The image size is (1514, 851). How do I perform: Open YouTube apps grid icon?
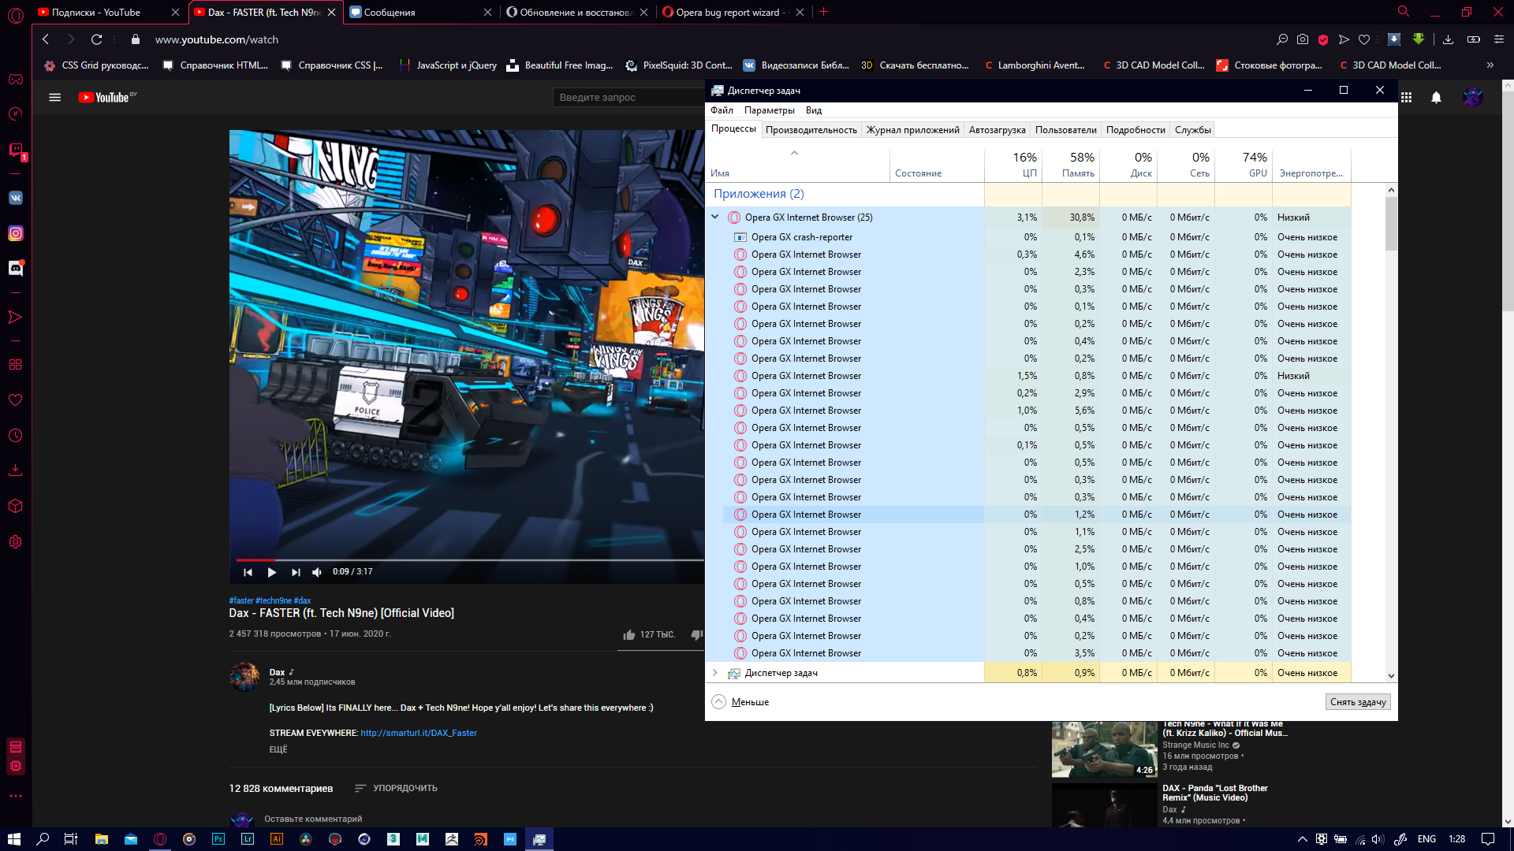(x=1406, y=97)
